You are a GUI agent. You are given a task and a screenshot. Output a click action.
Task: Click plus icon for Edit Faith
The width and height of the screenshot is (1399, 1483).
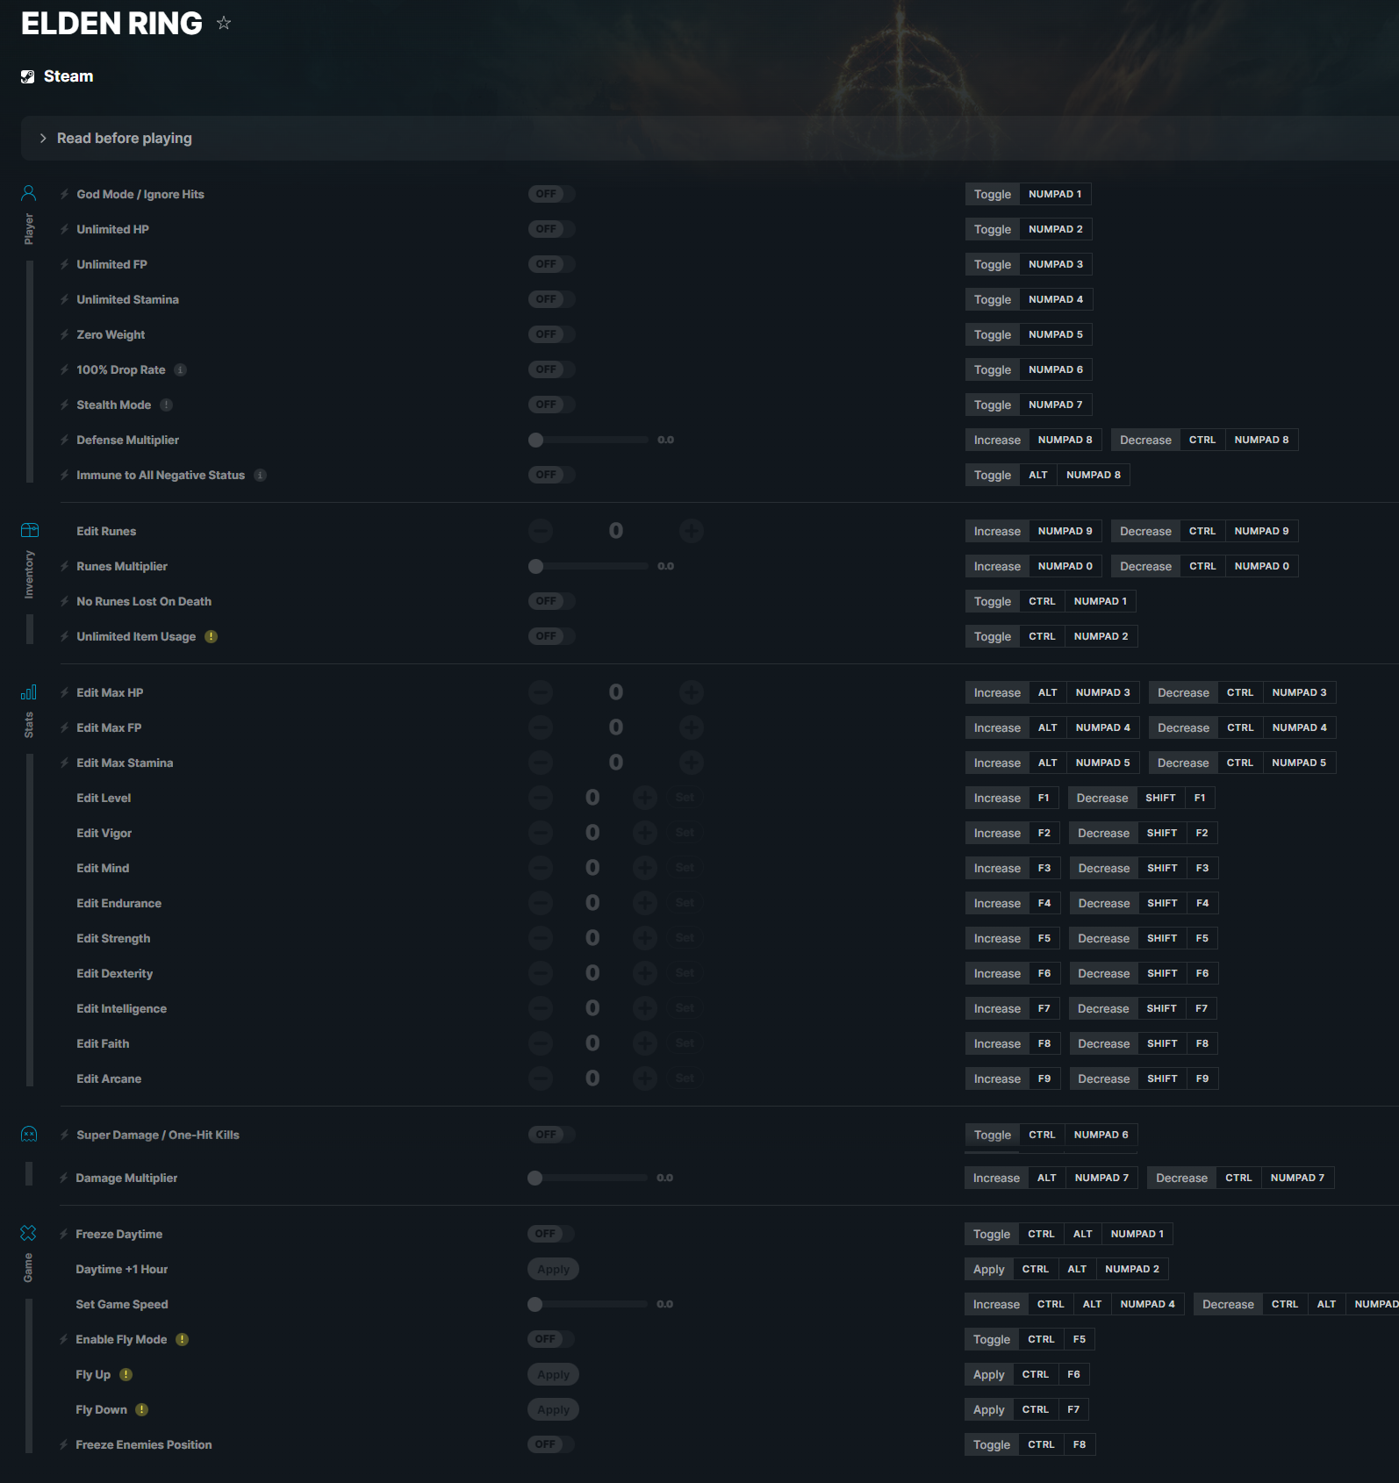[645, 1043]
